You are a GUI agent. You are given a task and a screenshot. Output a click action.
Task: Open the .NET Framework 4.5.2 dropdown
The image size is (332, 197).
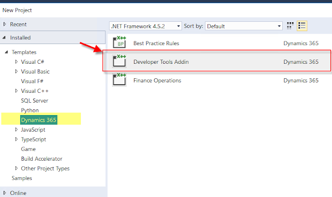(x=145, y=26)
